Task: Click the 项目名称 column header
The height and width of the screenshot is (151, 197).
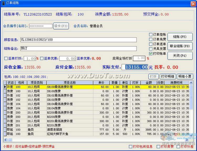Action: (x=70, y=83)
